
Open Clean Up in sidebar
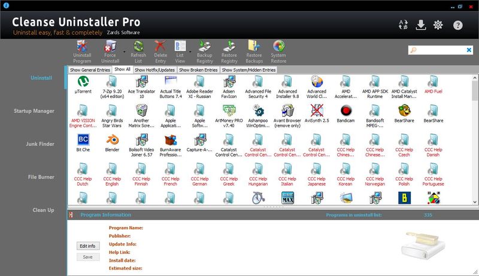43,210
